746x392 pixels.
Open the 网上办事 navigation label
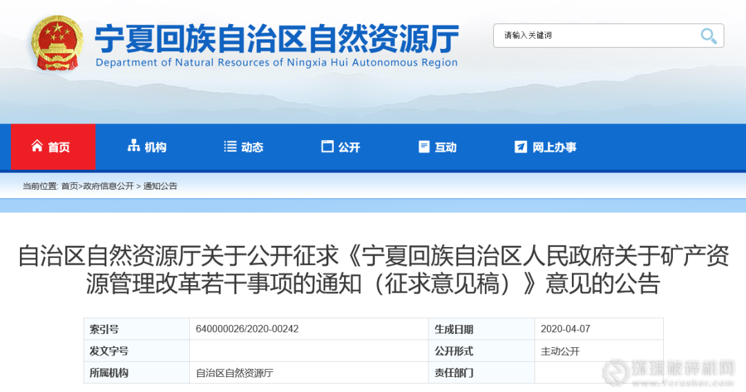[x=554, y=147]
